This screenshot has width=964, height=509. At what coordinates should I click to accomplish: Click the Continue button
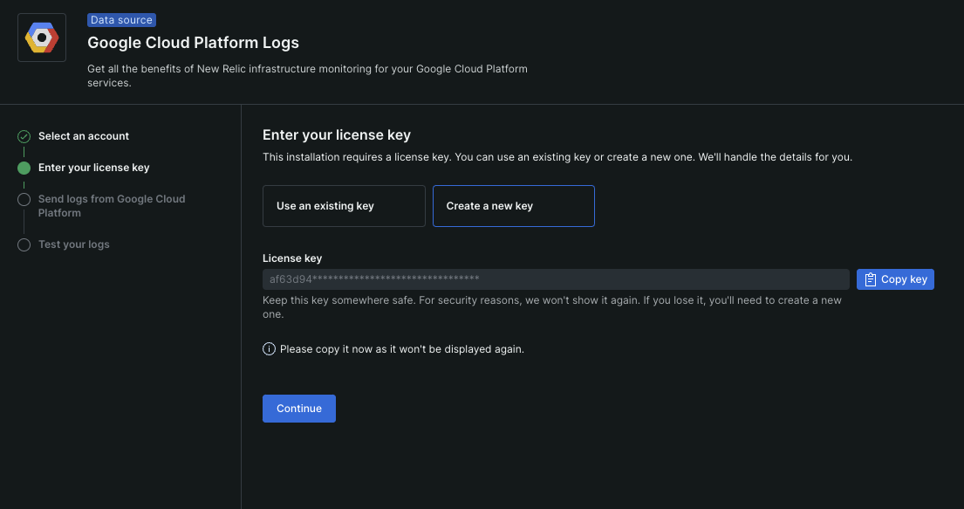tap(298, 409)
